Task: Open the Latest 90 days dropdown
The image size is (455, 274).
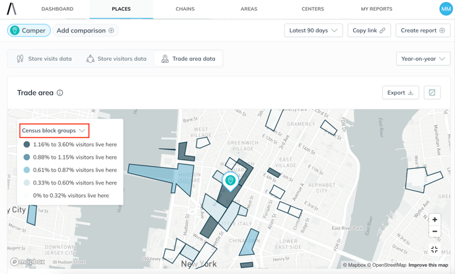Action: [x=313, y=30]
